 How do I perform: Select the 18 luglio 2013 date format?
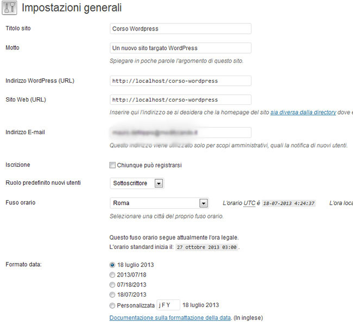coord(113,265)
